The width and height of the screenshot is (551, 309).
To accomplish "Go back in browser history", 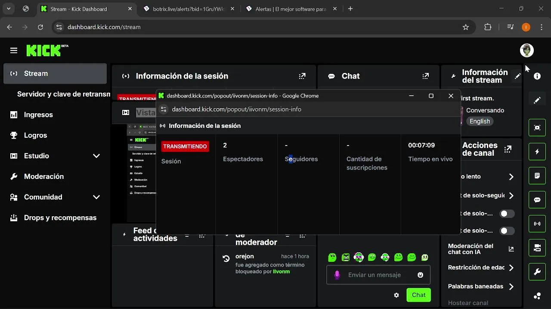I will (x=10, y=27).
